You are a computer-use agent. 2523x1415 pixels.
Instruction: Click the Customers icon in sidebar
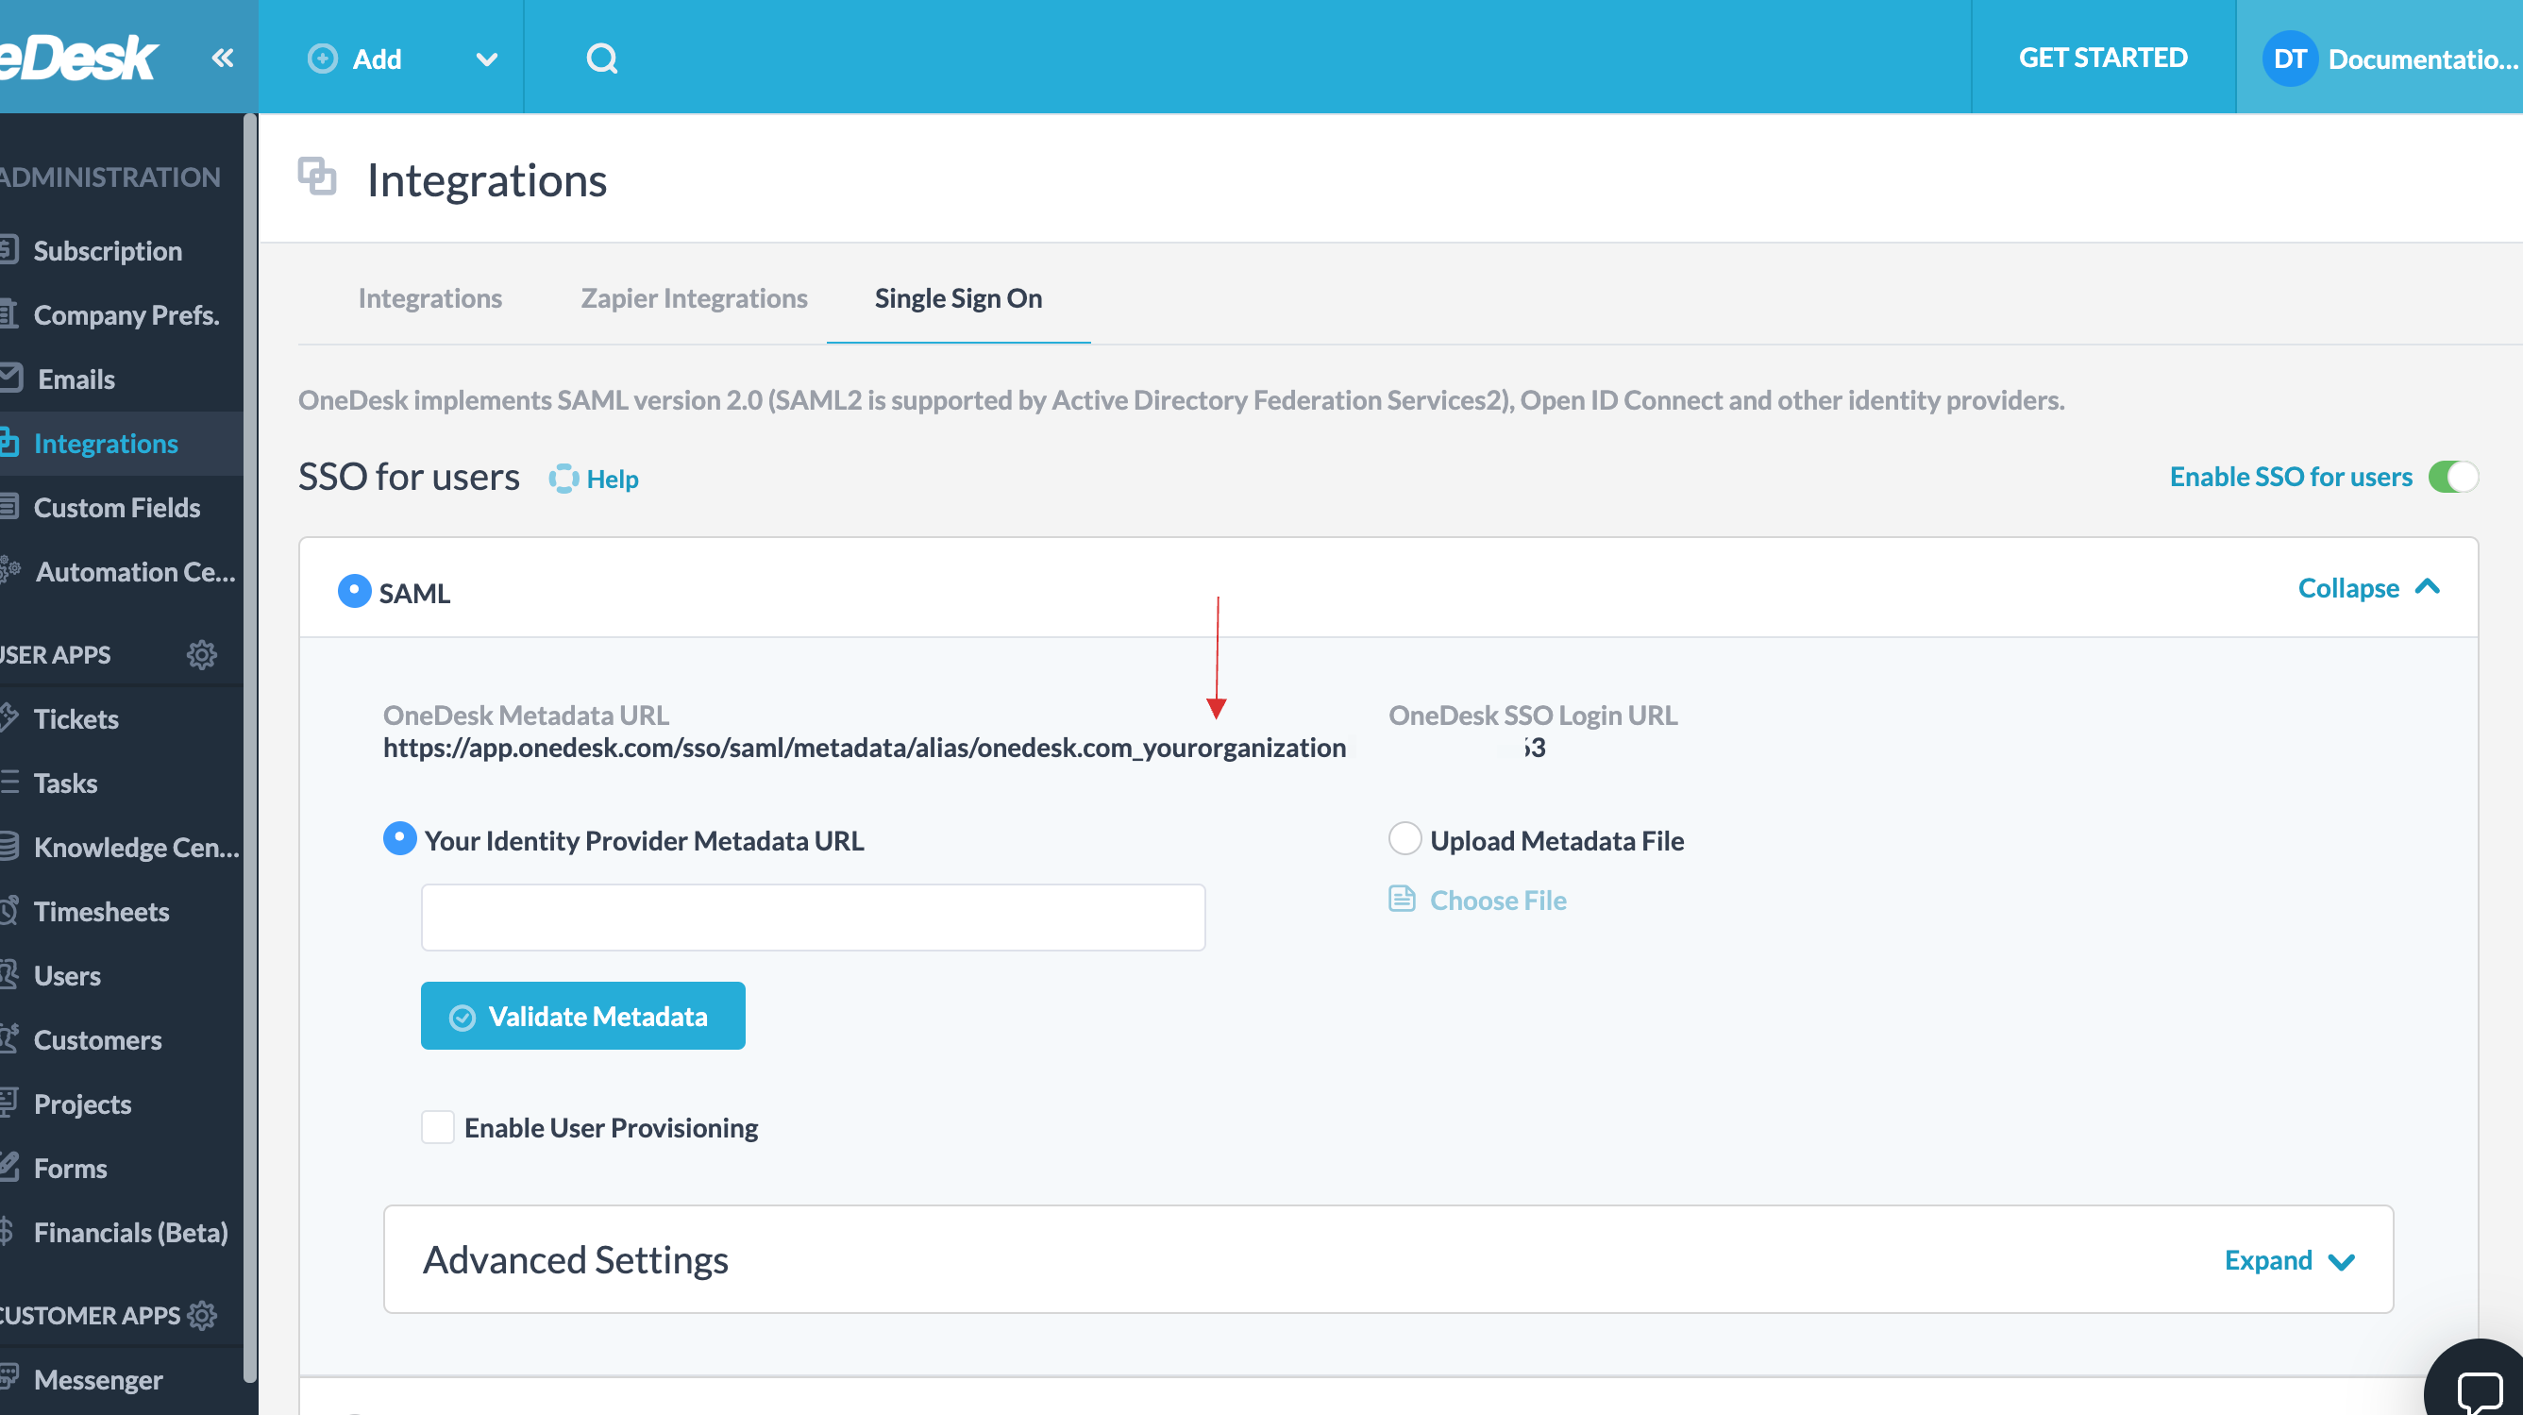pyautogui.click(x=8, y=1039)
